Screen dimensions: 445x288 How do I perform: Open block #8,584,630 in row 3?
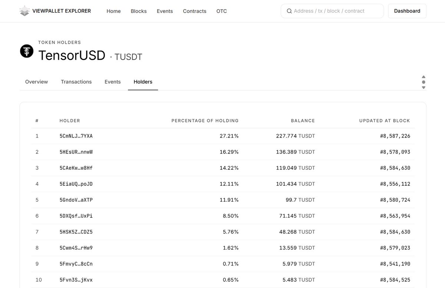(x=395, y=168)
